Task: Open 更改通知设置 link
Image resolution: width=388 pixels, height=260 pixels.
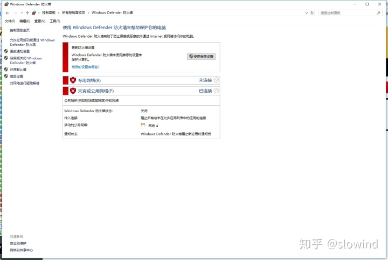Action: pyautogui.click(x=20, y=51)
